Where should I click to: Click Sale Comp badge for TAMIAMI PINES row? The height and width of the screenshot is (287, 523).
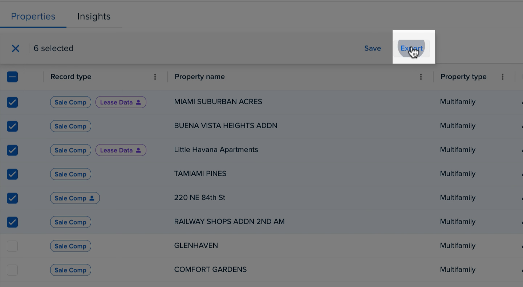[70, 174]
